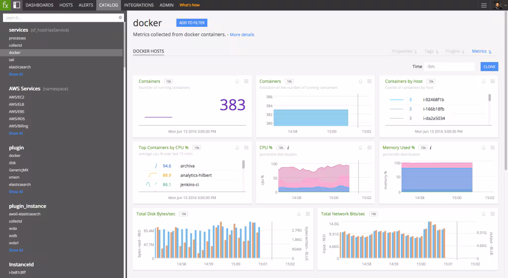Image resolution: width=508 pixels, height=278 pixels.
Task: Show all plugin_instance entries
Action: coord(16,250)
